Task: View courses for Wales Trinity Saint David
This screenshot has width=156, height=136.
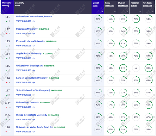Action: click(x=25, y=132)
